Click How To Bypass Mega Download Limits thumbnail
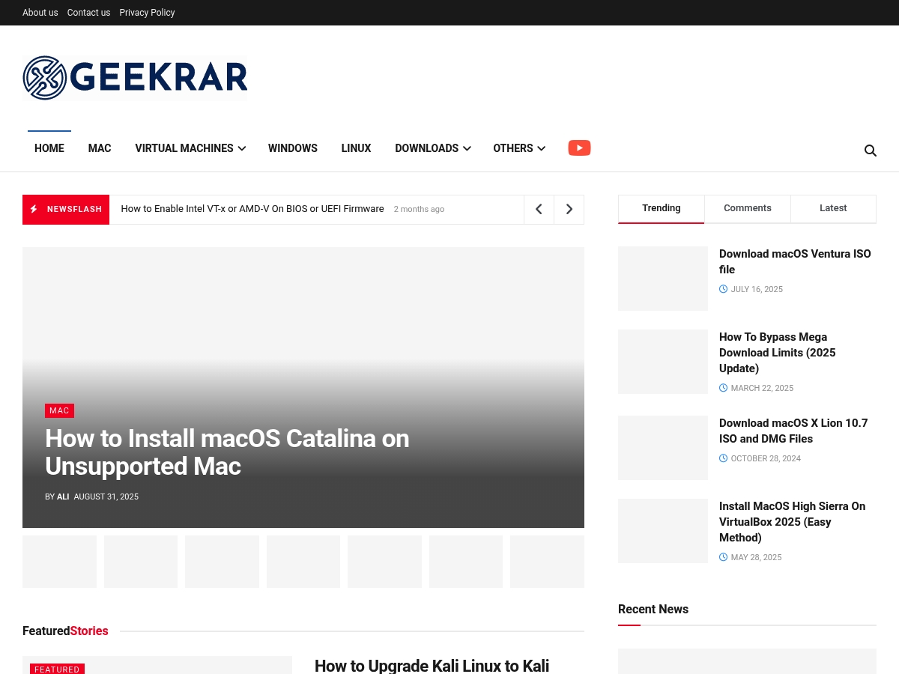Screen dimensions: 899x674 (663, 362)
